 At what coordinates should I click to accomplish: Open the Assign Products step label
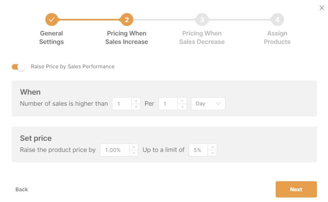click(277, 38)
